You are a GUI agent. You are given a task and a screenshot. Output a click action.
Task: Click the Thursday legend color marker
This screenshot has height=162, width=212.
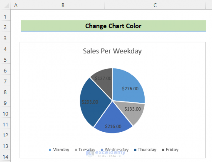click(x=135, y=150)
